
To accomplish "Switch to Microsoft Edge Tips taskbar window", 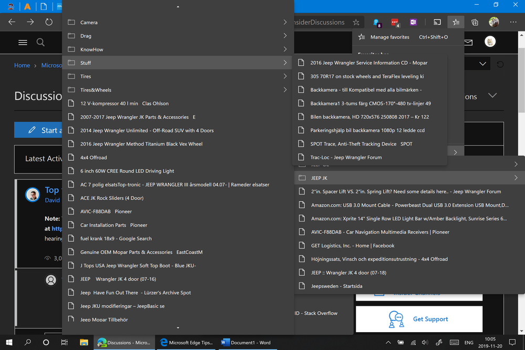I will pyautogui.click(x=187, y=342).
